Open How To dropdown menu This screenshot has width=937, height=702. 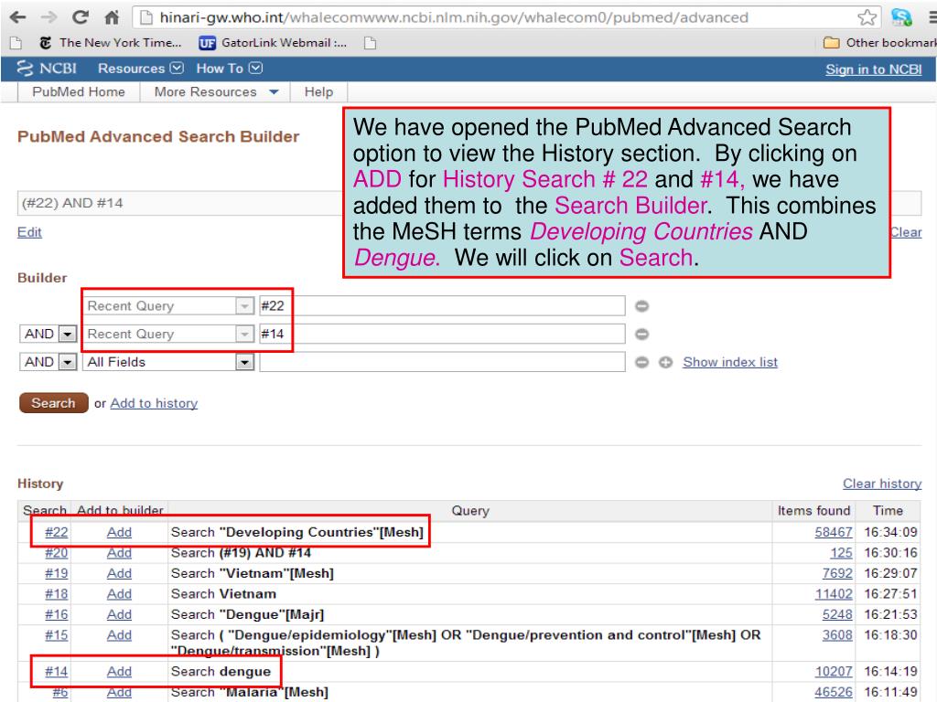click(229, 69)
